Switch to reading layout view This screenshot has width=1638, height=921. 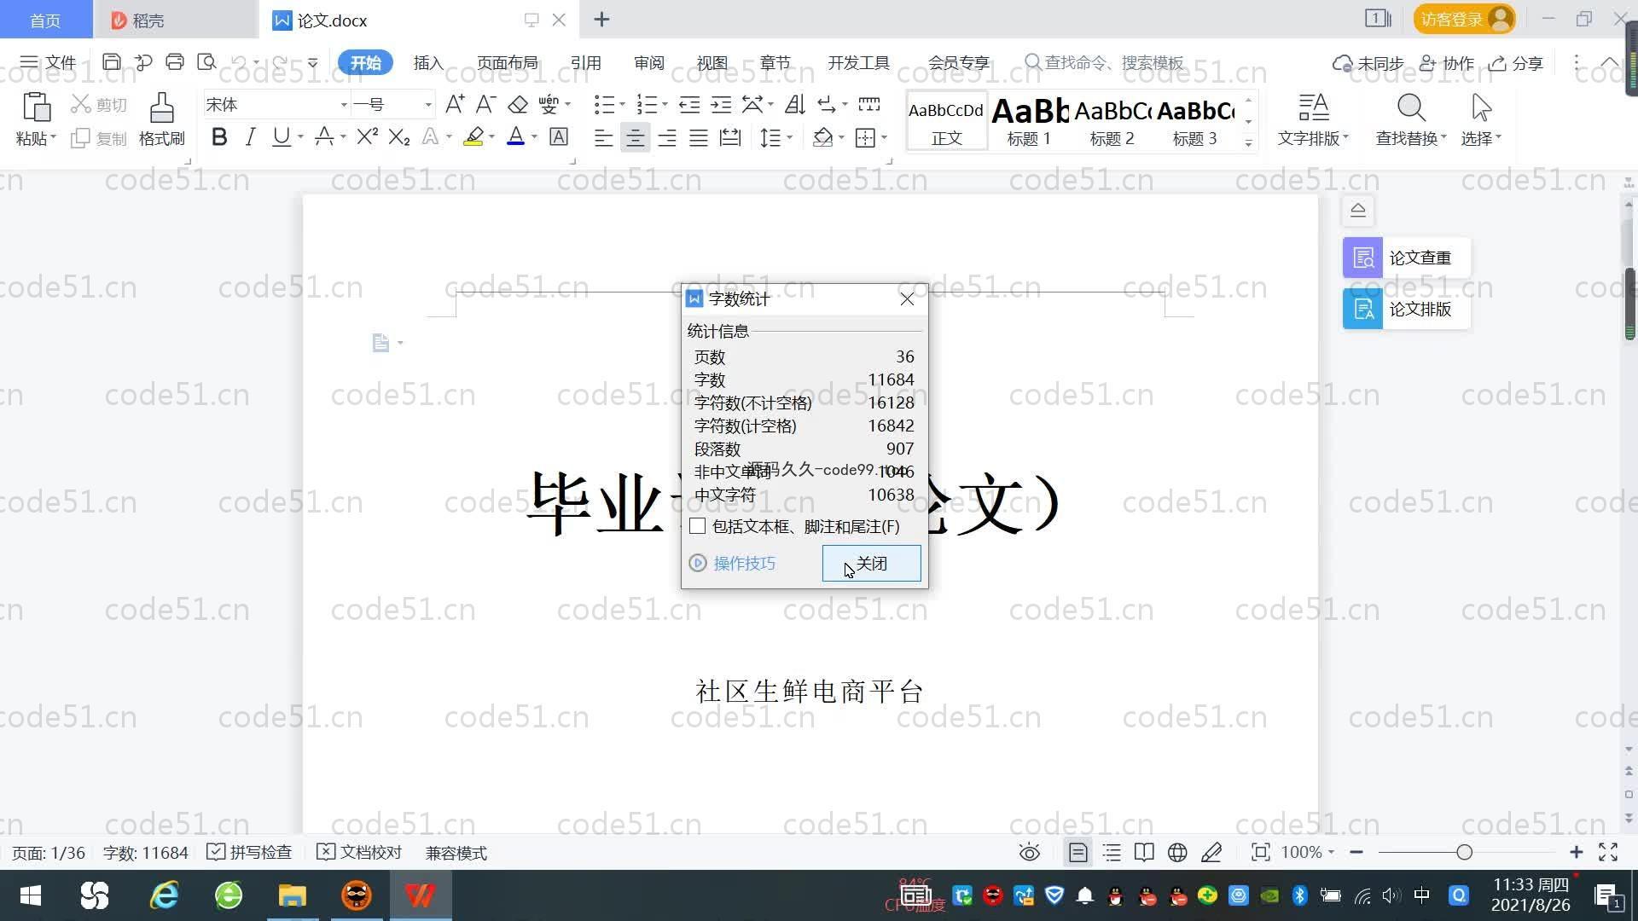point(1144,853)
